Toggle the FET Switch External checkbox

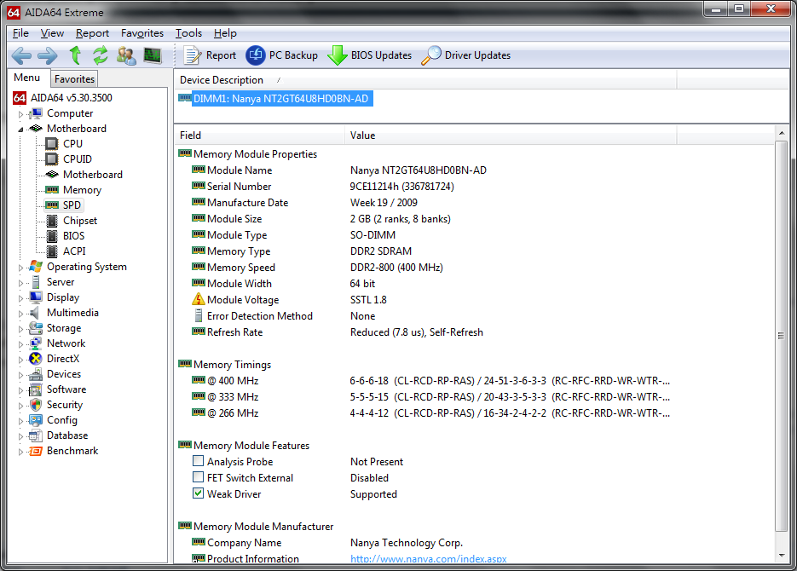199,477
